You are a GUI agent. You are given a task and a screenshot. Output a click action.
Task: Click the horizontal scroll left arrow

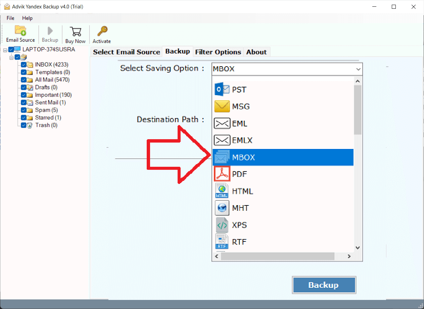(x=217, y=257)
